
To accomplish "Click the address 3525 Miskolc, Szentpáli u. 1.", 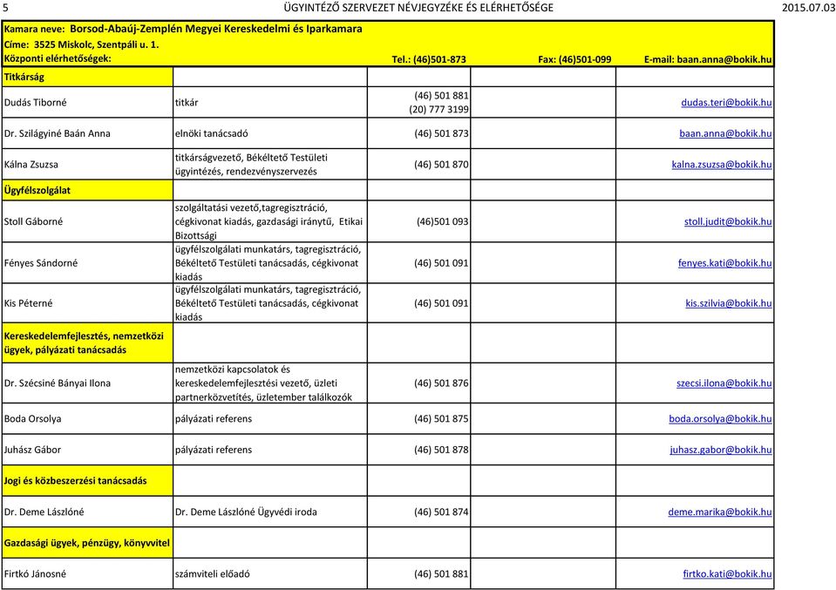I will point(97,44).
